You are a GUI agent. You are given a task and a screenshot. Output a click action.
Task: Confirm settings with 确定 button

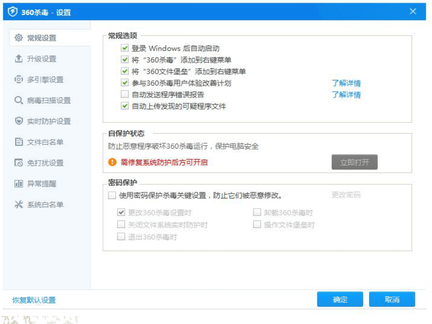coord(340,299)
